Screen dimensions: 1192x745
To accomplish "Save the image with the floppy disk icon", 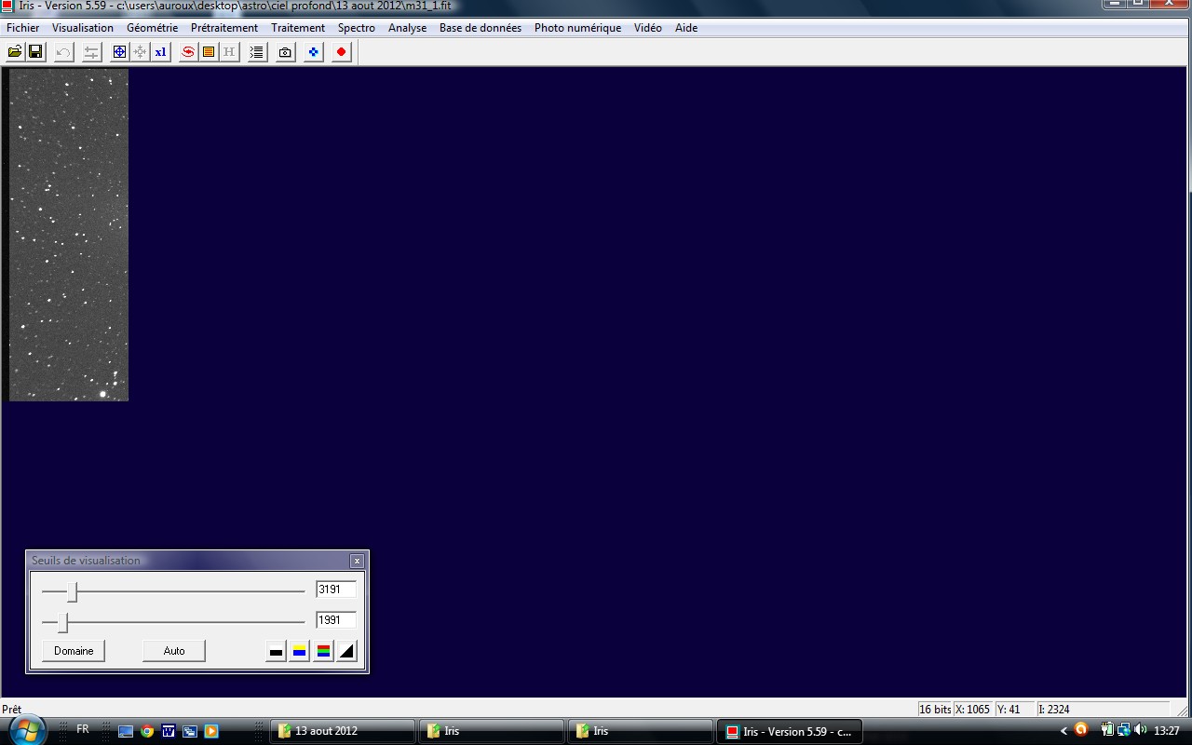I will 35,52.
